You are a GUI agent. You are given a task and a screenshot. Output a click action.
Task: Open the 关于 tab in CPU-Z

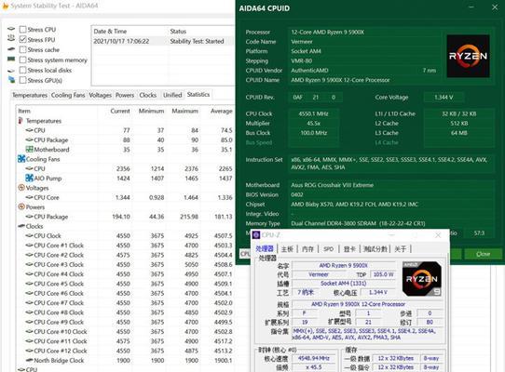click(401, 249)
